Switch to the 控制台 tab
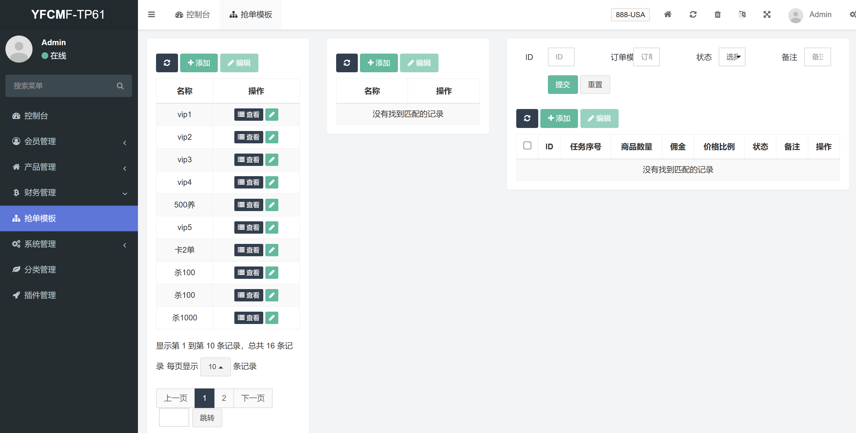The height and width of the screenshot is (433, 856). pos(193,14)
